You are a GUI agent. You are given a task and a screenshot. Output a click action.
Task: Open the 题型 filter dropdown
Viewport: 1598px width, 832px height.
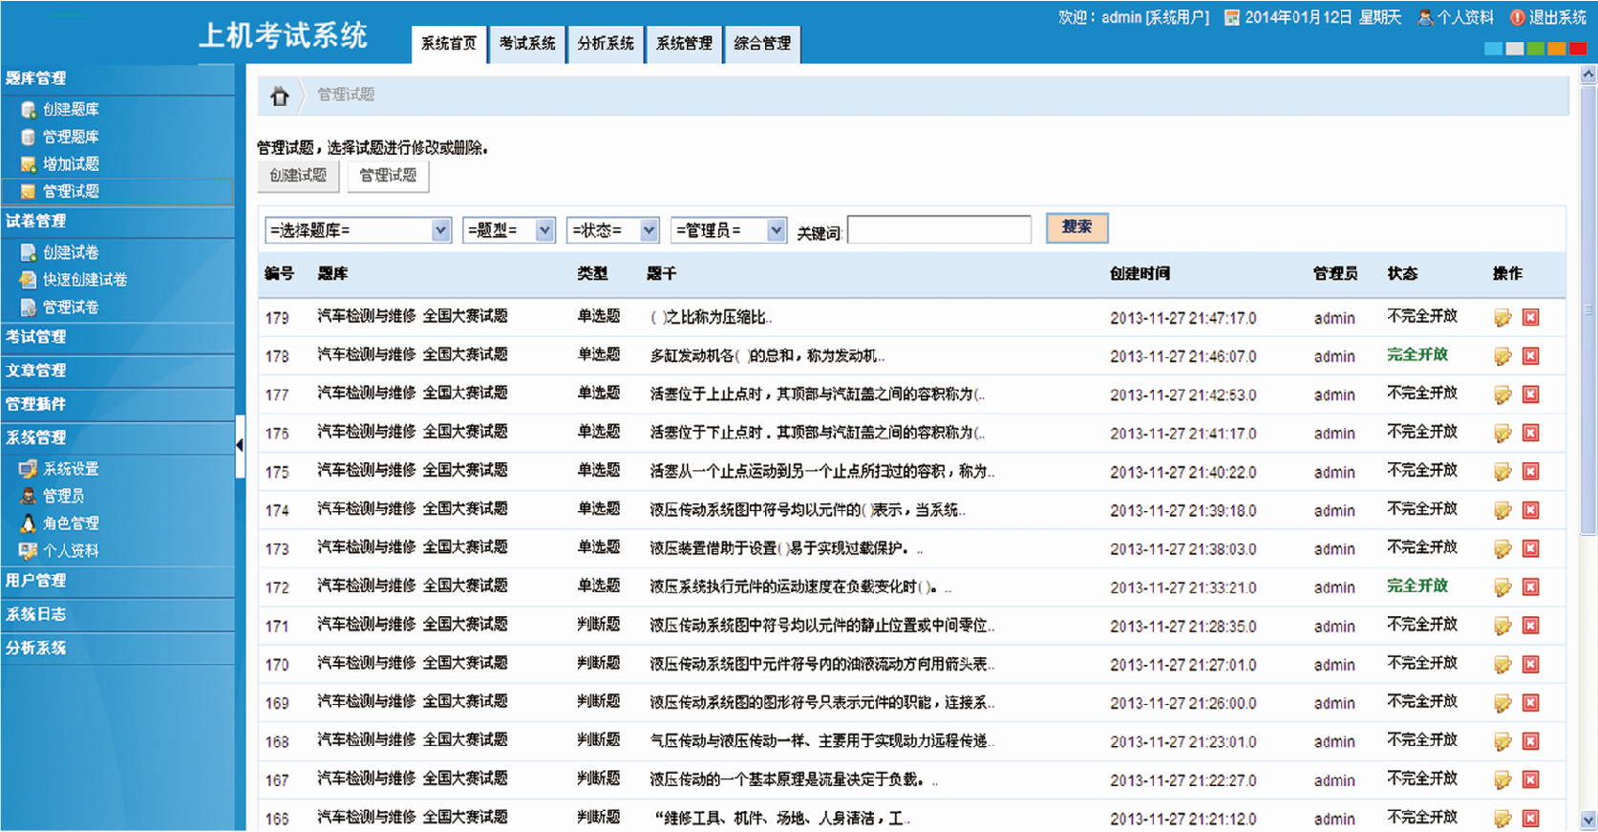tap(509, 230)
